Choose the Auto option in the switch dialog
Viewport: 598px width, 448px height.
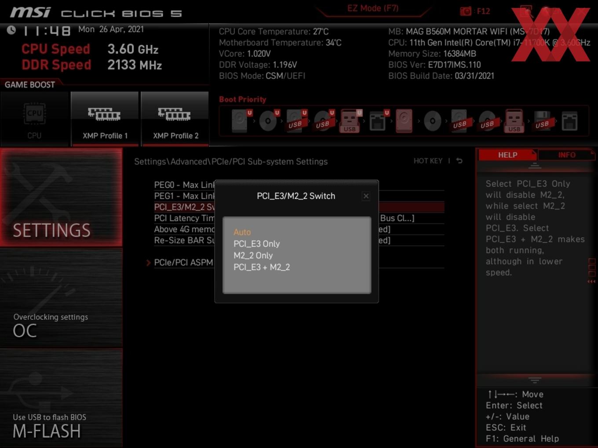[242, 232]
